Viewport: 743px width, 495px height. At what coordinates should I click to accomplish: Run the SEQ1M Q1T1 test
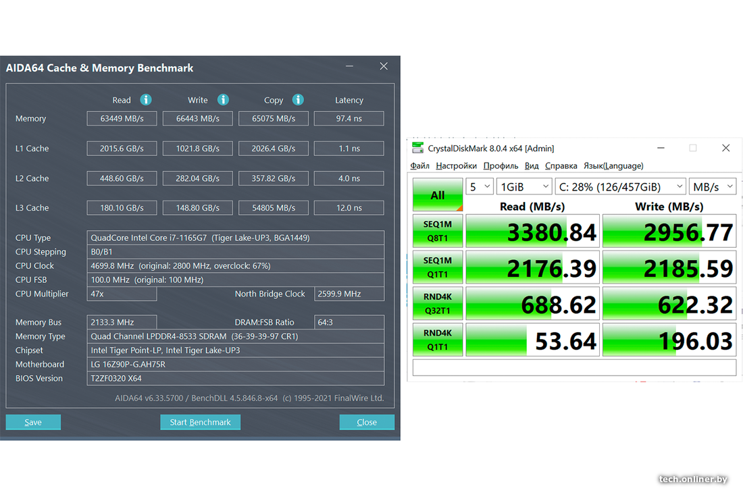click(438, 267)
